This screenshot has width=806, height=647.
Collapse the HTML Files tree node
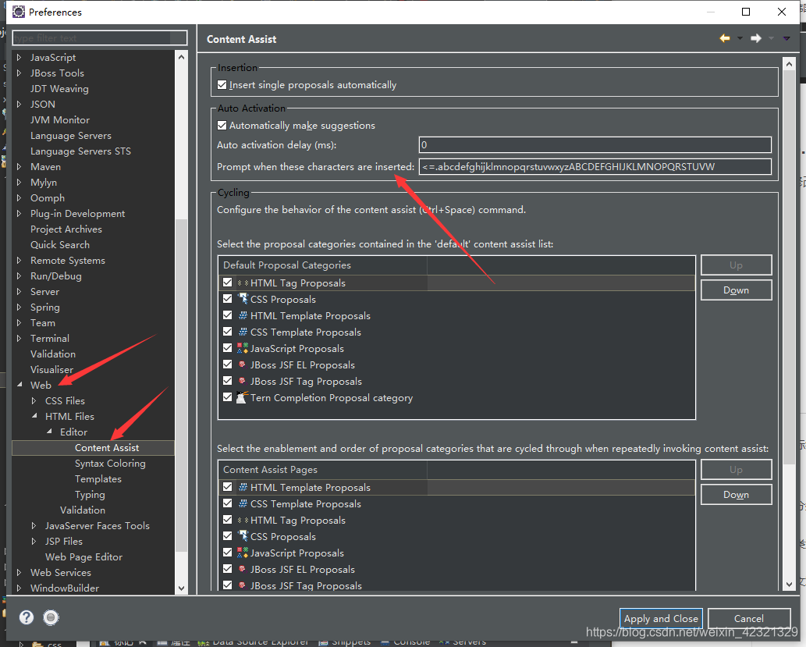34,416
